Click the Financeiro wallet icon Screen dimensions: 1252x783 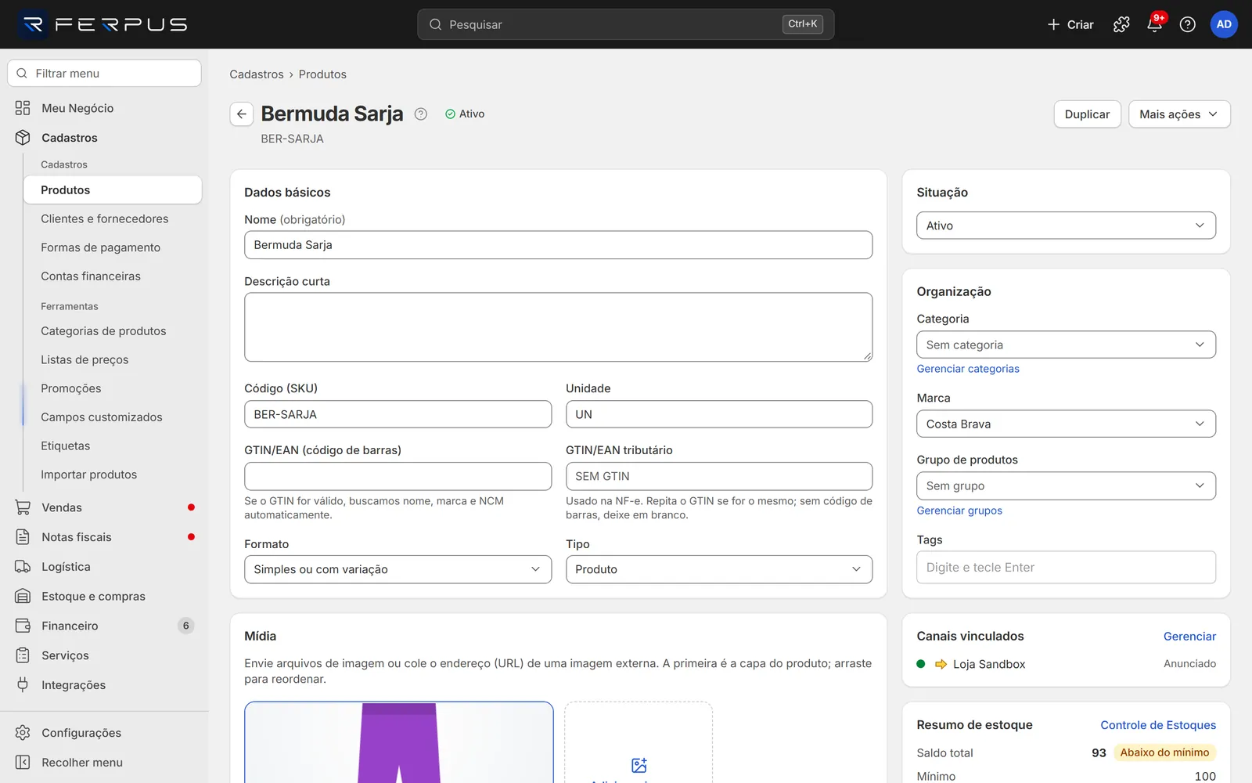(23, 626)
